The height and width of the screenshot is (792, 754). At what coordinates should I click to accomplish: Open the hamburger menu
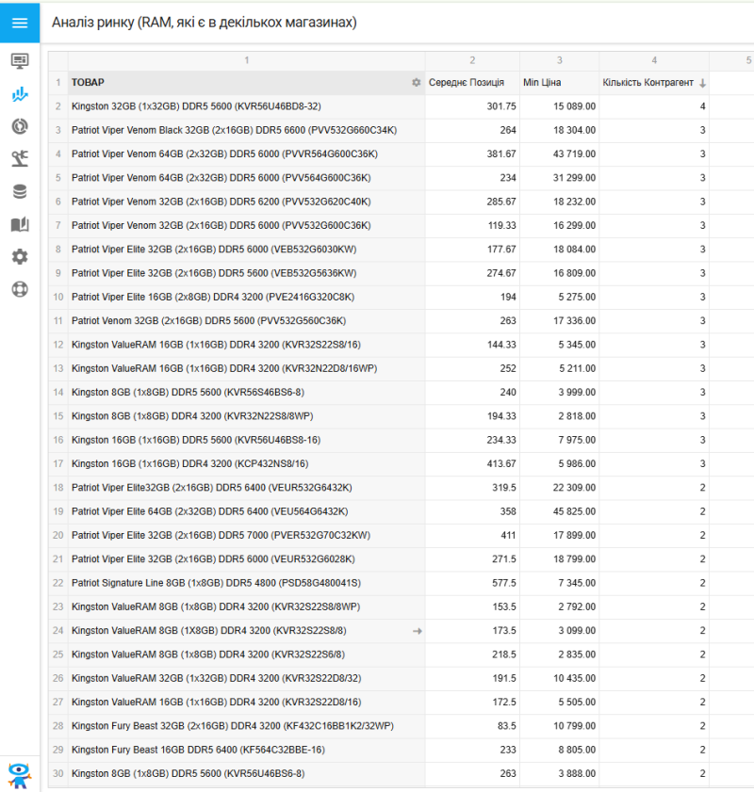[20, 23]
